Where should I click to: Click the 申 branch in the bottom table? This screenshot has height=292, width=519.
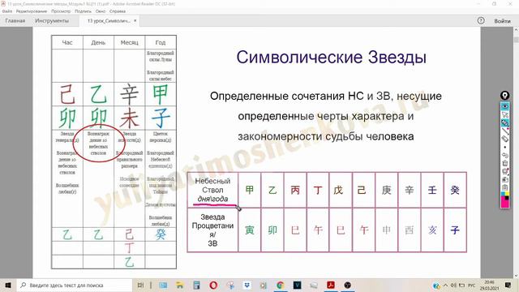386,230
